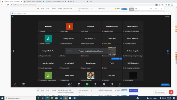Open Zoom Apps panel
The height and width of the screenshot is (100, 177).
pyautogui.click(x=119, y=84)
